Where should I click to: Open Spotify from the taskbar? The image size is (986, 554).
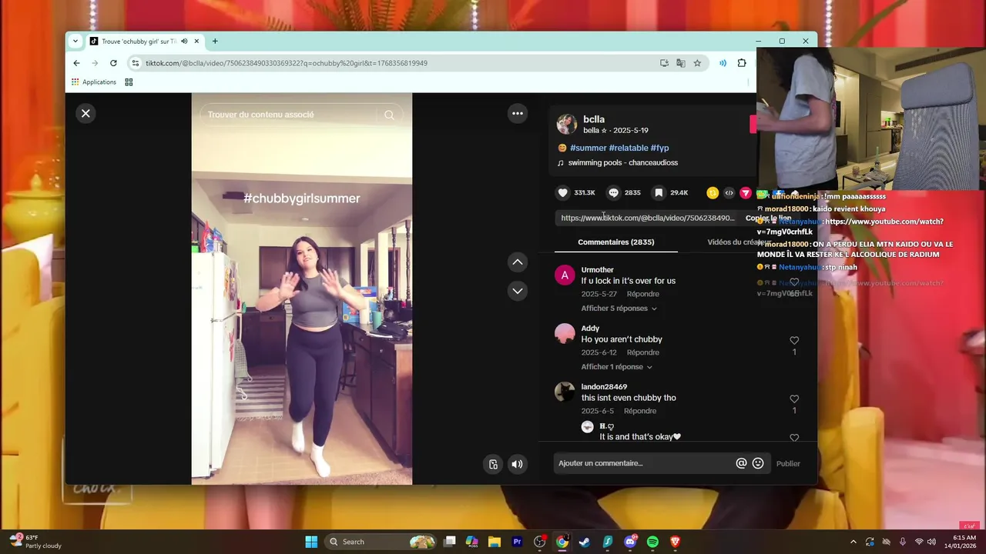(652, 542)
